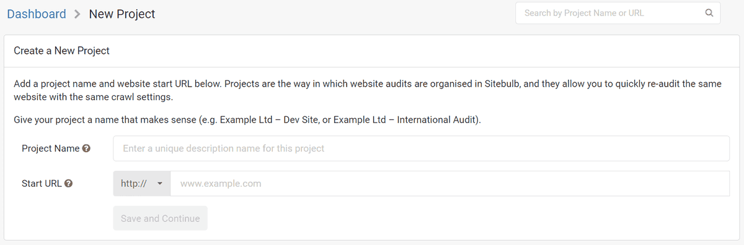Click the Create a New Project panel heading
The height and width of the screenshot is (245, 744).
click(62, 51)
